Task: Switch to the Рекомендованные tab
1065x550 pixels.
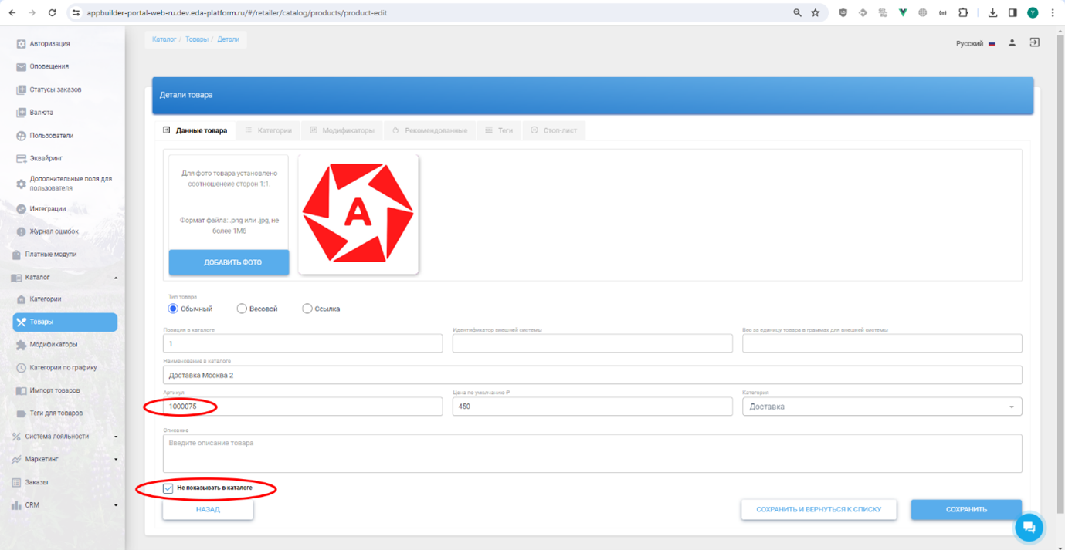Action: (x=429, y=130)
